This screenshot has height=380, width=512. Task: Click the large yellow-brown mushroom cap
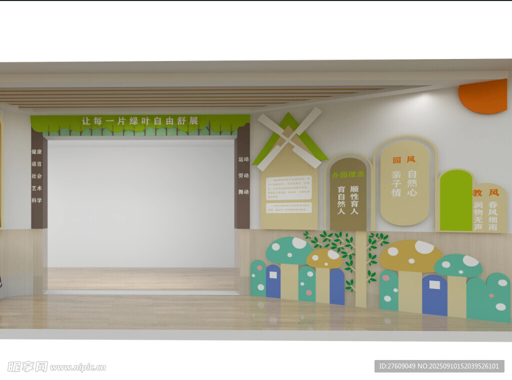coord(411,255)
